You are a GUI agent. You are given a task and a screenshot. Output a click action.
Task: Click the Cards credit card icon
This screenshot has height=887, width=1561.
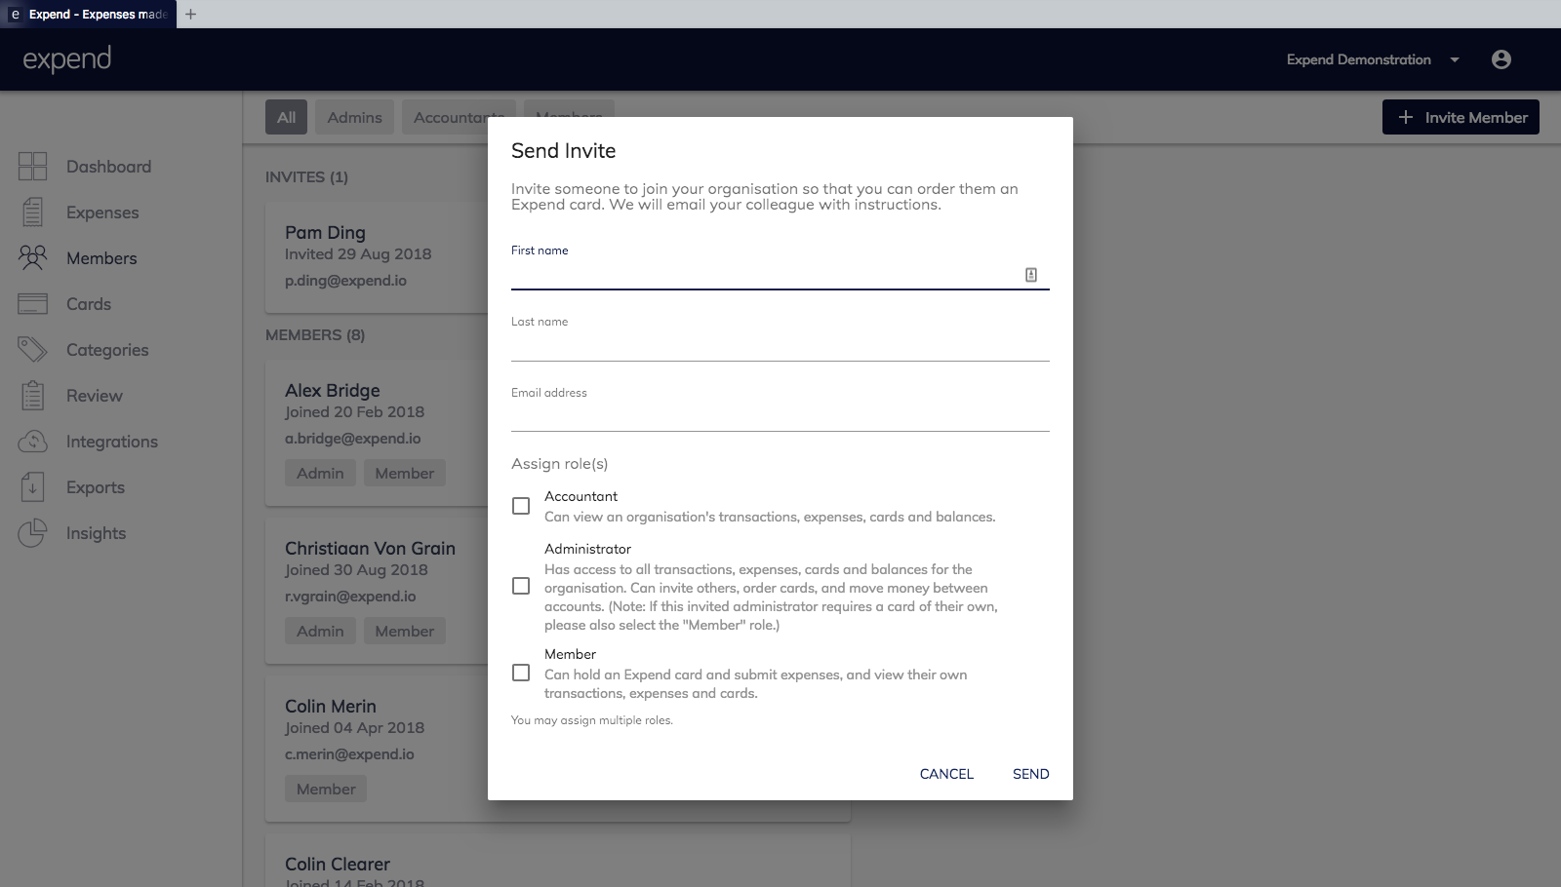pos(32,304)
